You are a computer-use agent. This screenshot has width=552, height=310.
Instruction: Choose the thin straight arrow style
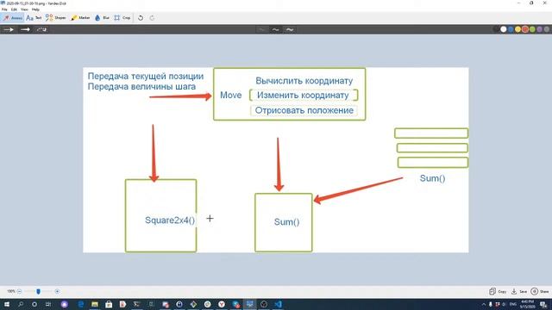9,29
